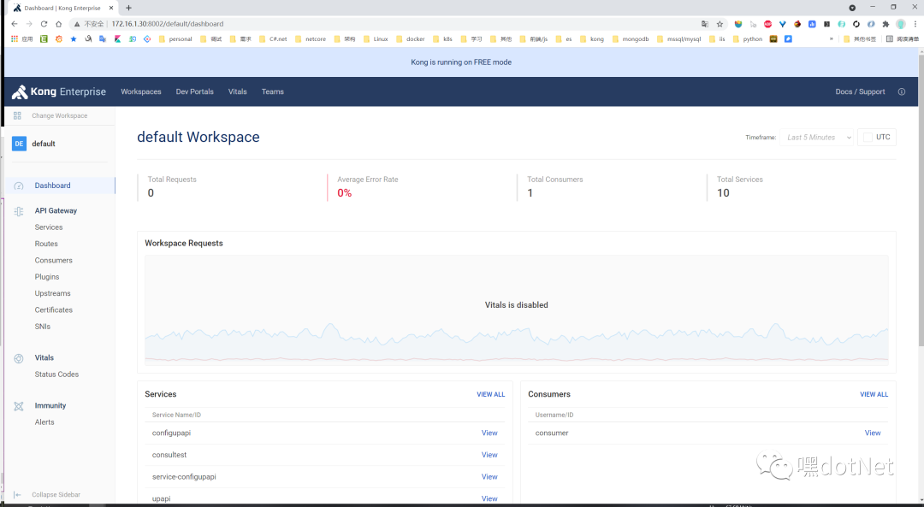The width and height of the screenshot is (924, 507).
Task: Expand the bookmarks overflow chevron
Action: (x=831, y=38)
